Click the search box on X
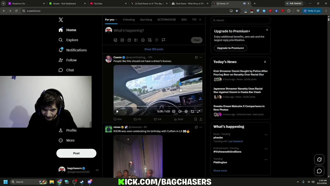This screenshot has height=186, width=330. (241, 20)
